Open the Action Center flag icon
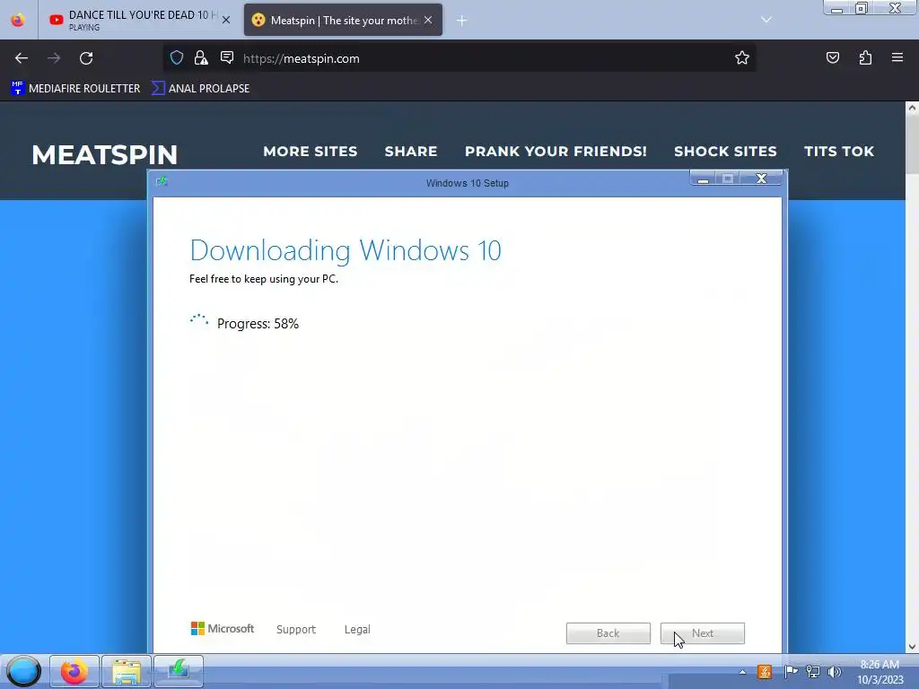Viewport: 919px width, 689px height. (x=791, y=672)
